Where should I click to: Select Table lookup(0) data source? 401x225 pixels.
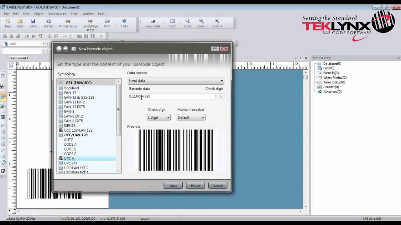coord(334,82)
